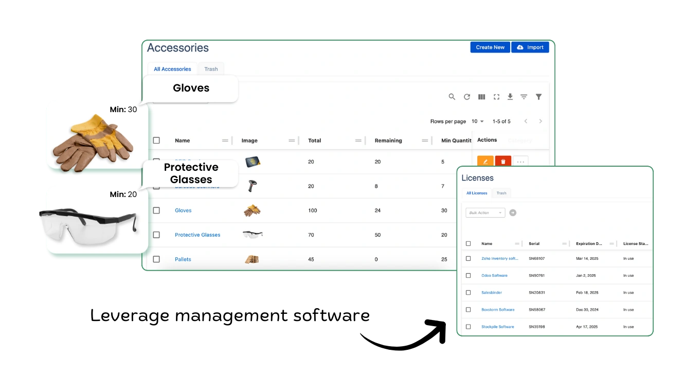Screen dimensions: 683x374
Task: Click the red trash delete button
Action: pos(503,162)
